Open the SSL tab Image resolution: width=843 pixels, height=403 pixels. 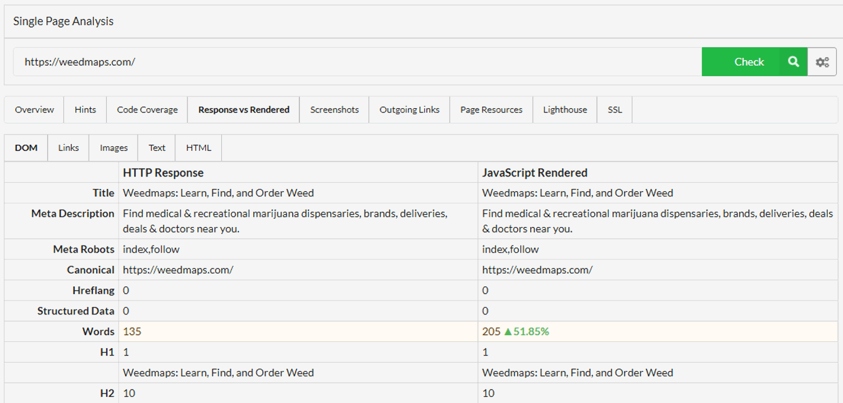(x=614, y=109)
